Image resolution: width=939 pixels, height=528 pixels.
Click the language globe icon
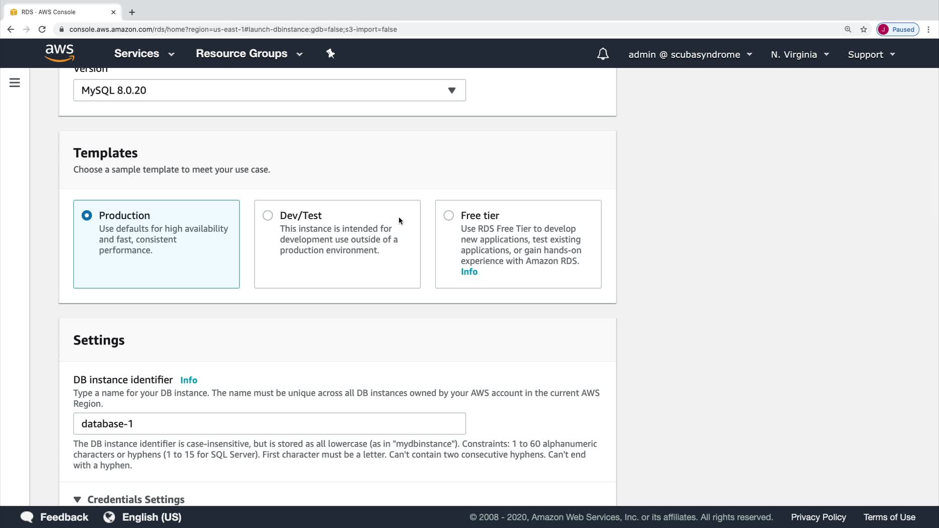109,517
